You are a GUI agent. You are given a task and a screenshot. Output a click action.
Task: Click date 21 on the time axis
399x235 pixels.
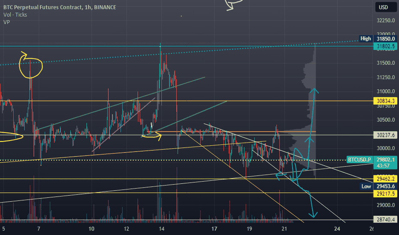(x=284, y=229)
